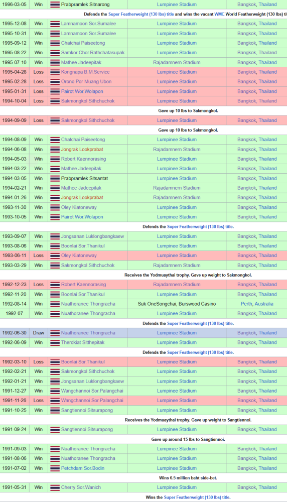Open Perth link in 1992-08-14 row

point(246,304)
